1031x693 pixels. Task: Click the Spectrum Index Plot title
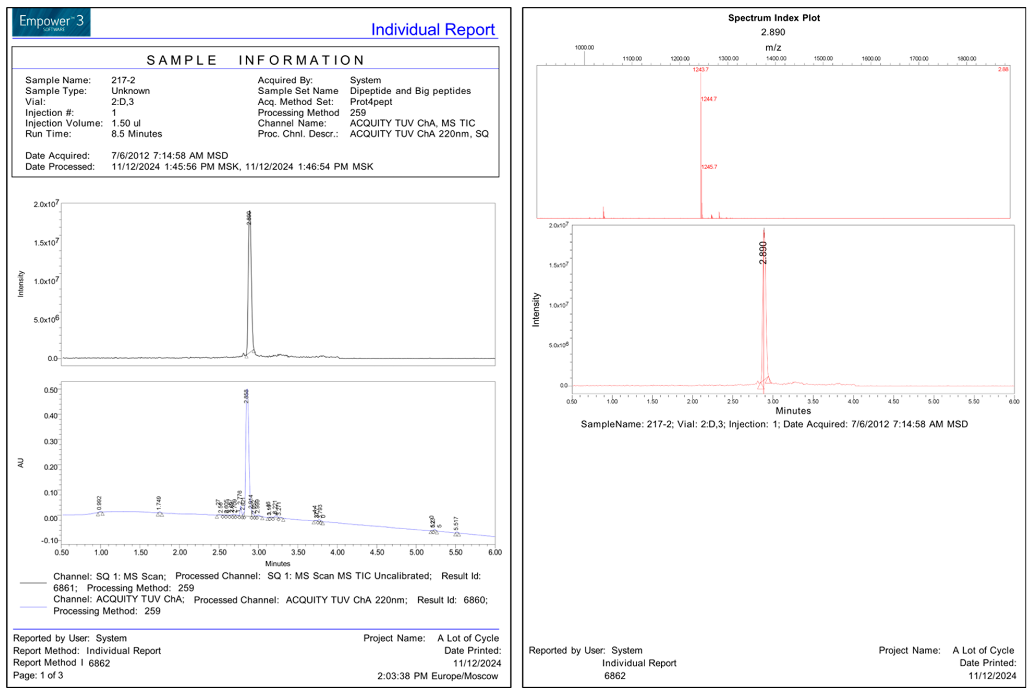coord(774,18)
